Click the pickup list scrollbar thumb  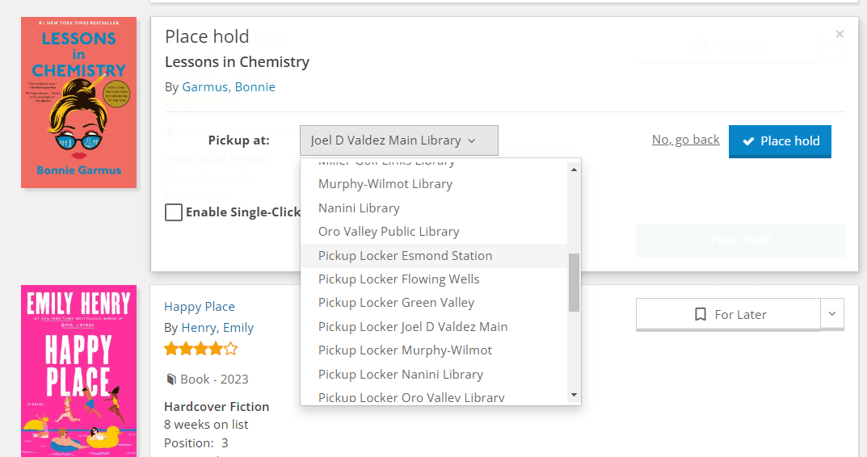point(574,283)
